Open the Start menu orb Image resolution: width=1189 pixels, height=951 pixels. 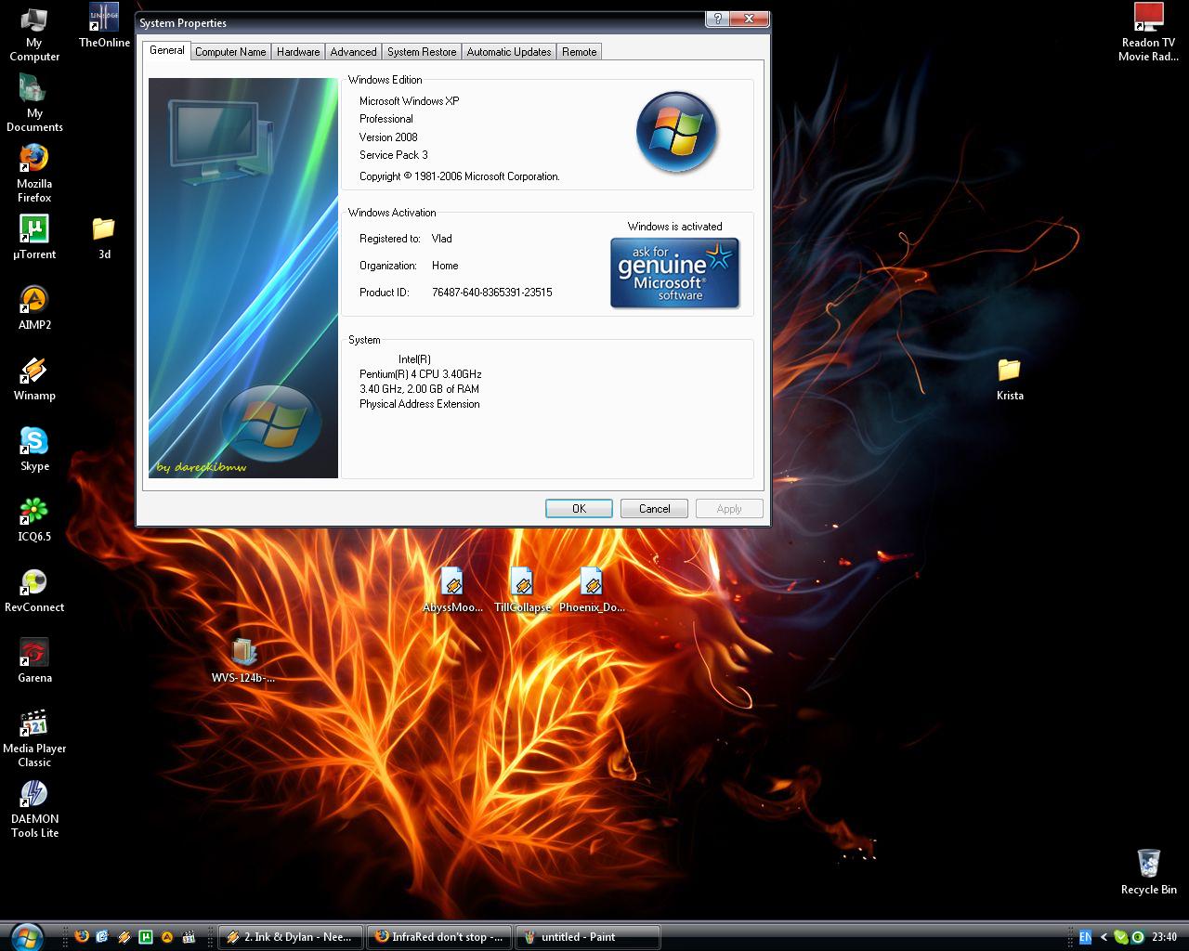pyautogui.click(x=27, y=937)
